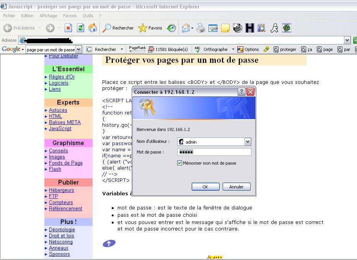This screenshot has height=260, width=357.
Task: Expand the Nom d'utilisateur dropdown
Action: 248,142
